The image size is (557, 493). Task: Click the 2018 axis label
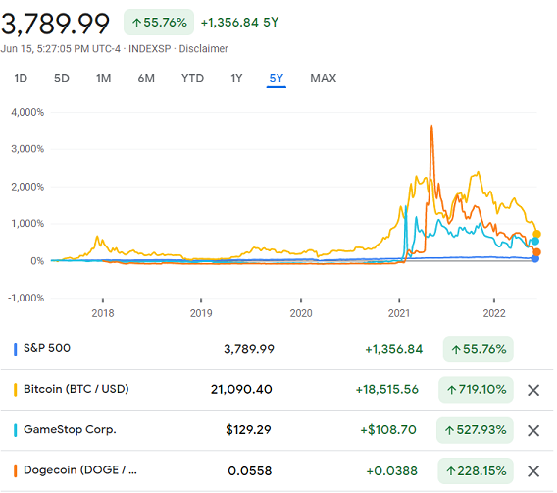(103, 313)
